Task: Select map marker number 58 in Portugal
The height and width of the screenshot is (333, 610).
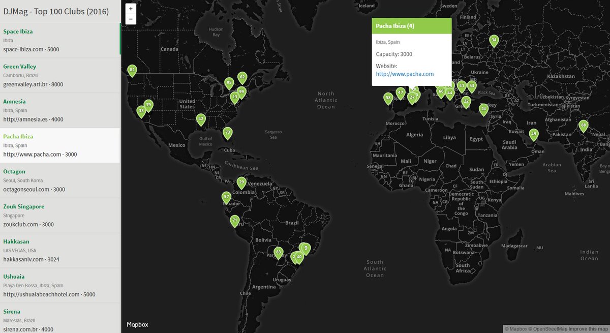Action: point(388,99)
